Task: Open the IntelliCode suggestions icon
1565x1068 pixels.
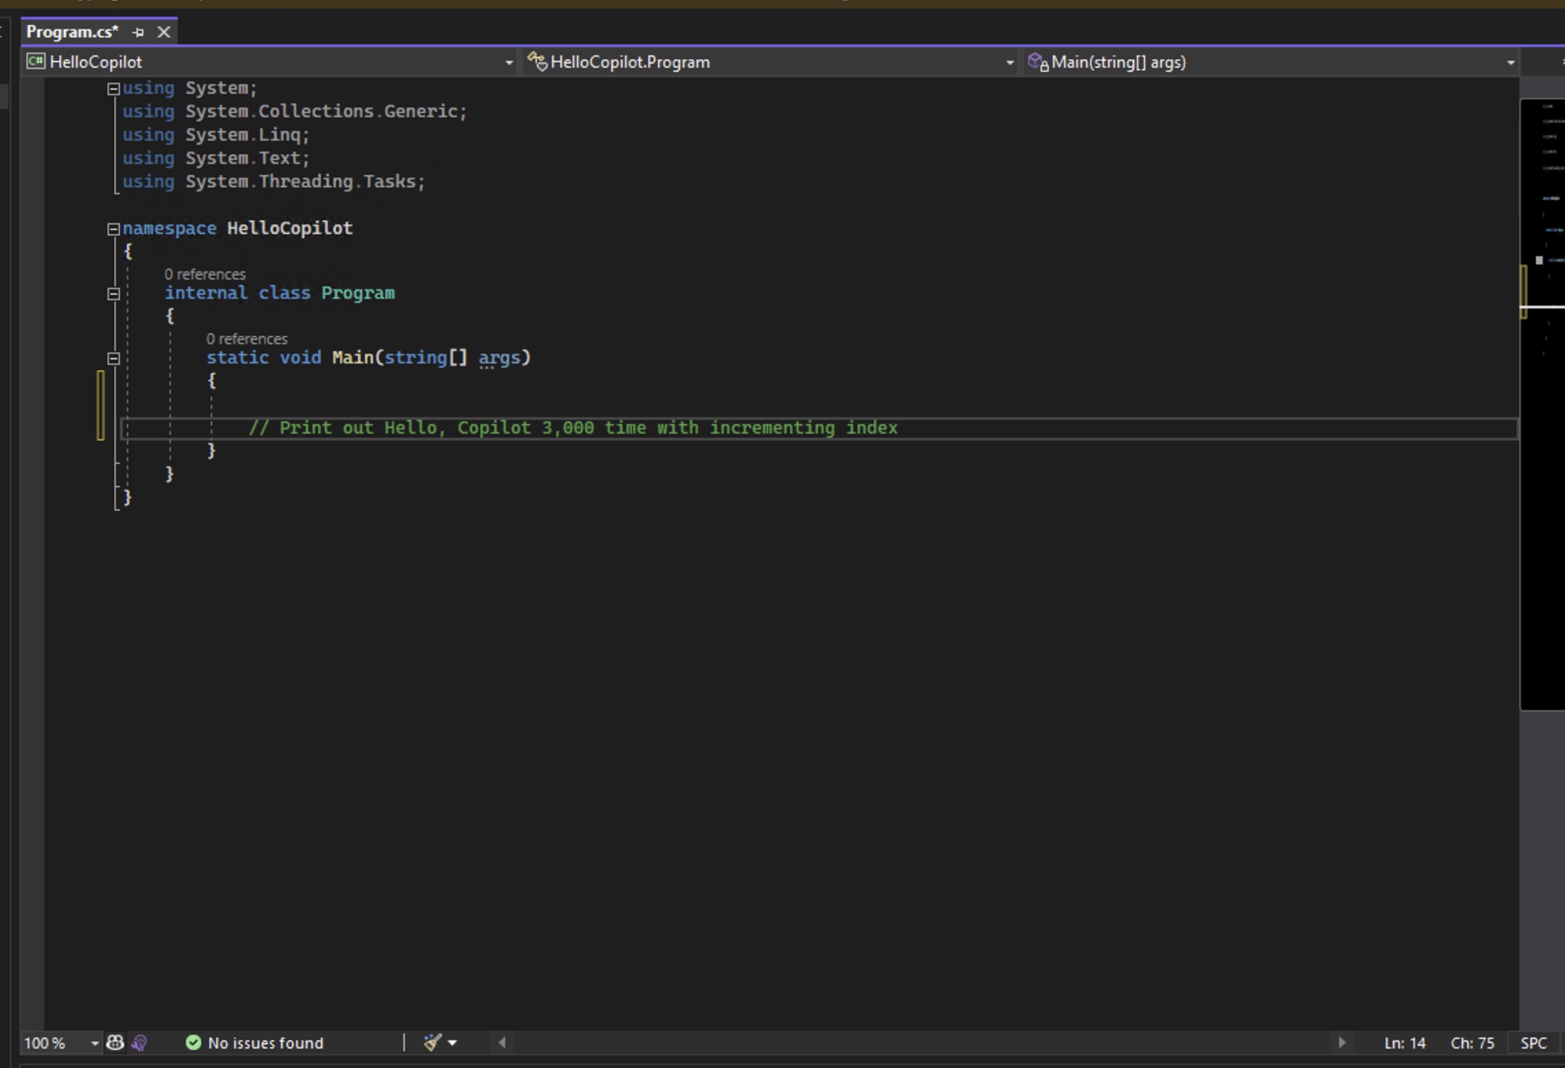Action: (139, 1043)
